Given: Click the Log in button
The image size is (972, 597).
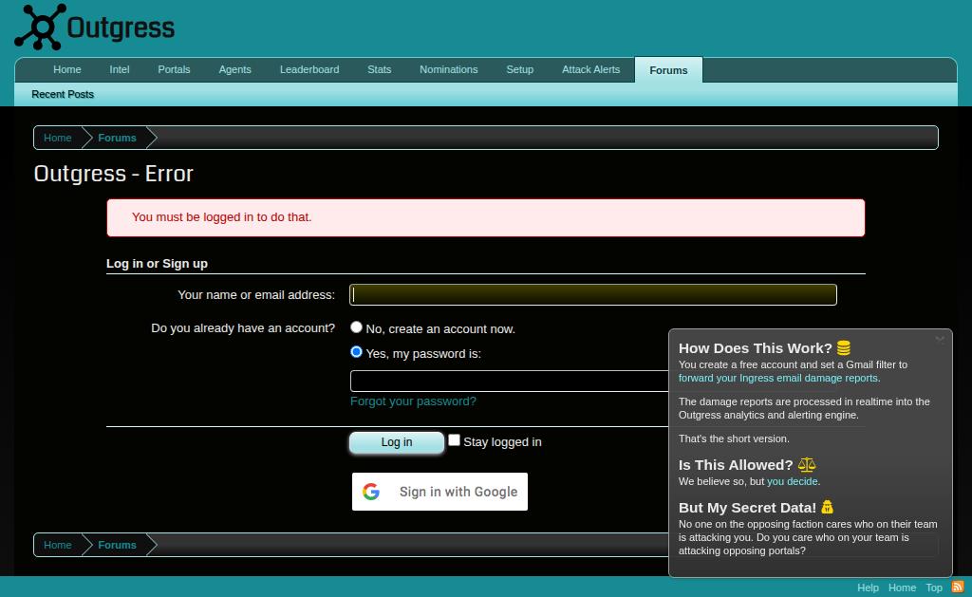Looking at the screenshot, I should pyautogui.click(x=396, y=441).
